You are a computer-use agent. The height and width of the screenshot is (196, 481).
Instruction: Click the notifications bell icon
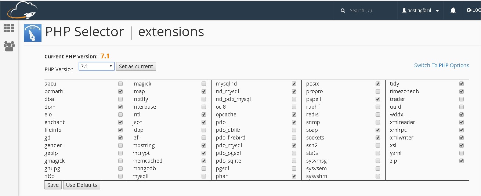[x=453, y=11]
